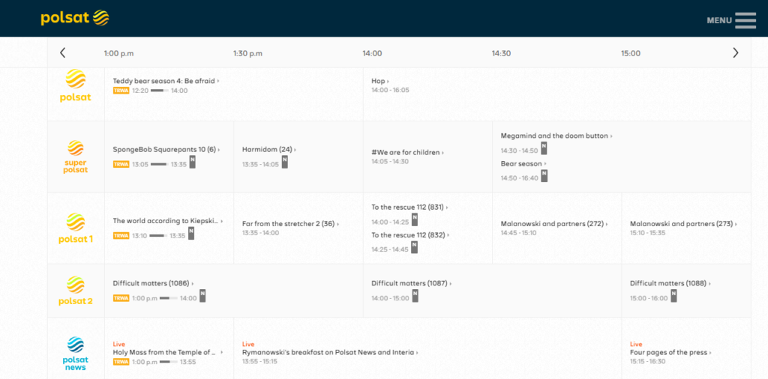The image size is (768, 379).
Task: Click the Polsat logo in the header
Action: point(75,18)
